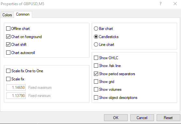181x124 pixels.
Task: Choose the Candlesticks radio option
Action: click(96, 37)
